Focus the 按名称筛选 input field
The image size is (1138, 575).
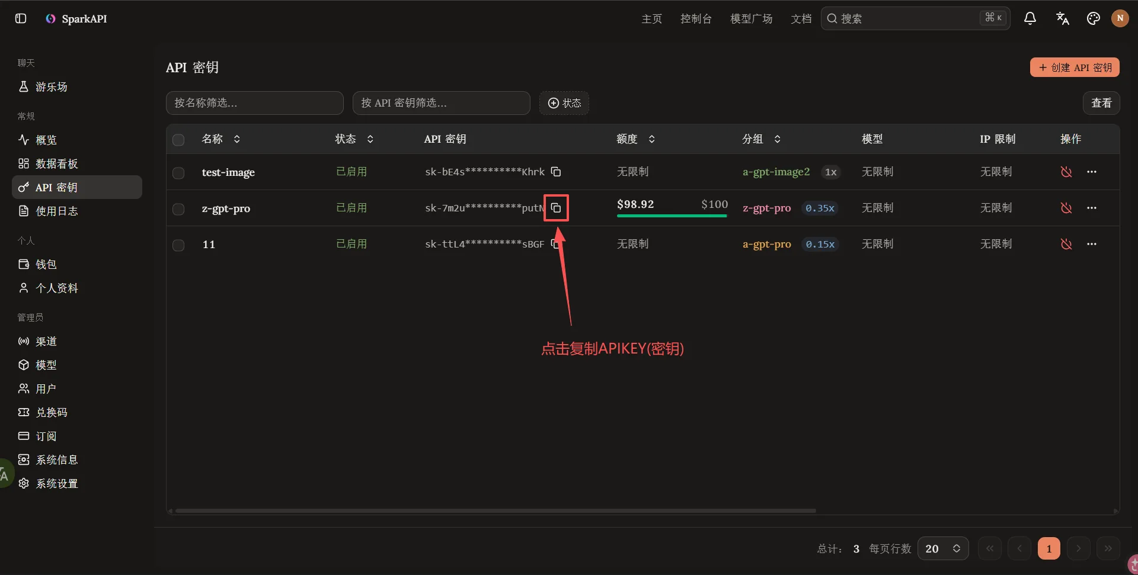[x=255, y=103]
